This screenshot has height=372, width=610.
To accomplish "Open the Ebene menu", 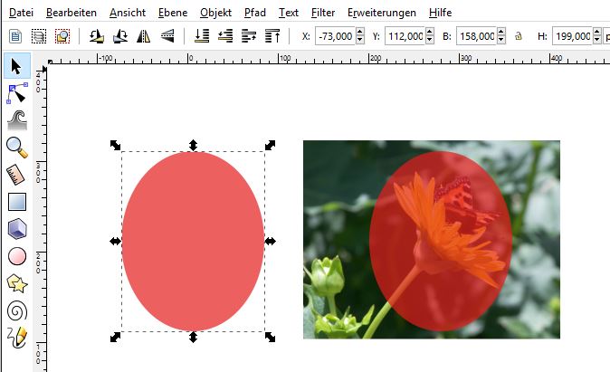I will 173,13.
